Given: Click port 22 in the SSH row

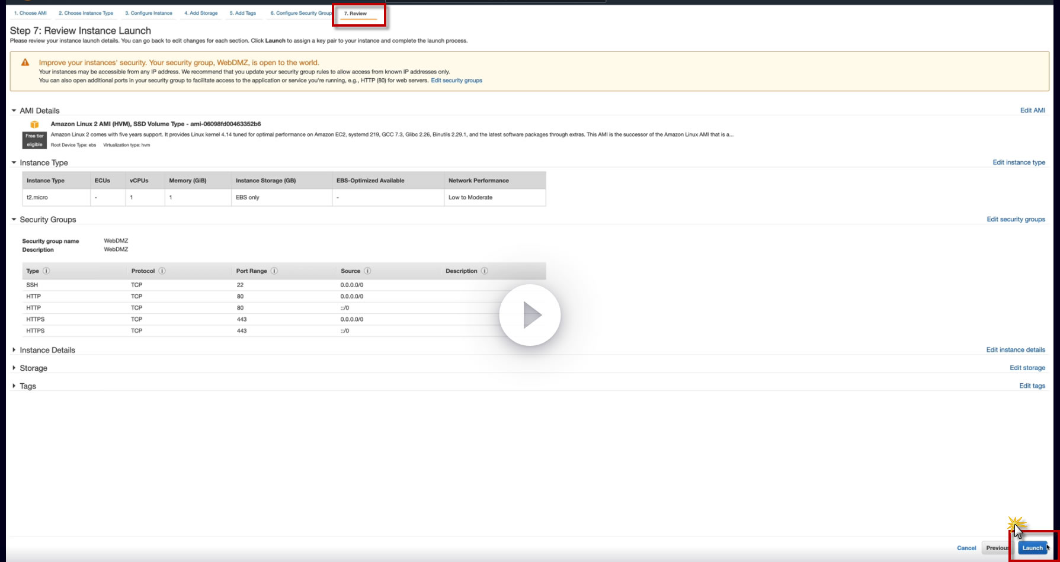Looking at the screenshot, I should [240, 285].
